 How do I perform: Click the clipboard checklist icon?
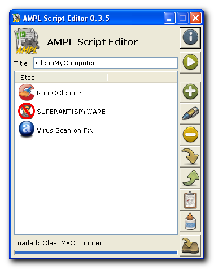[190, 200]
